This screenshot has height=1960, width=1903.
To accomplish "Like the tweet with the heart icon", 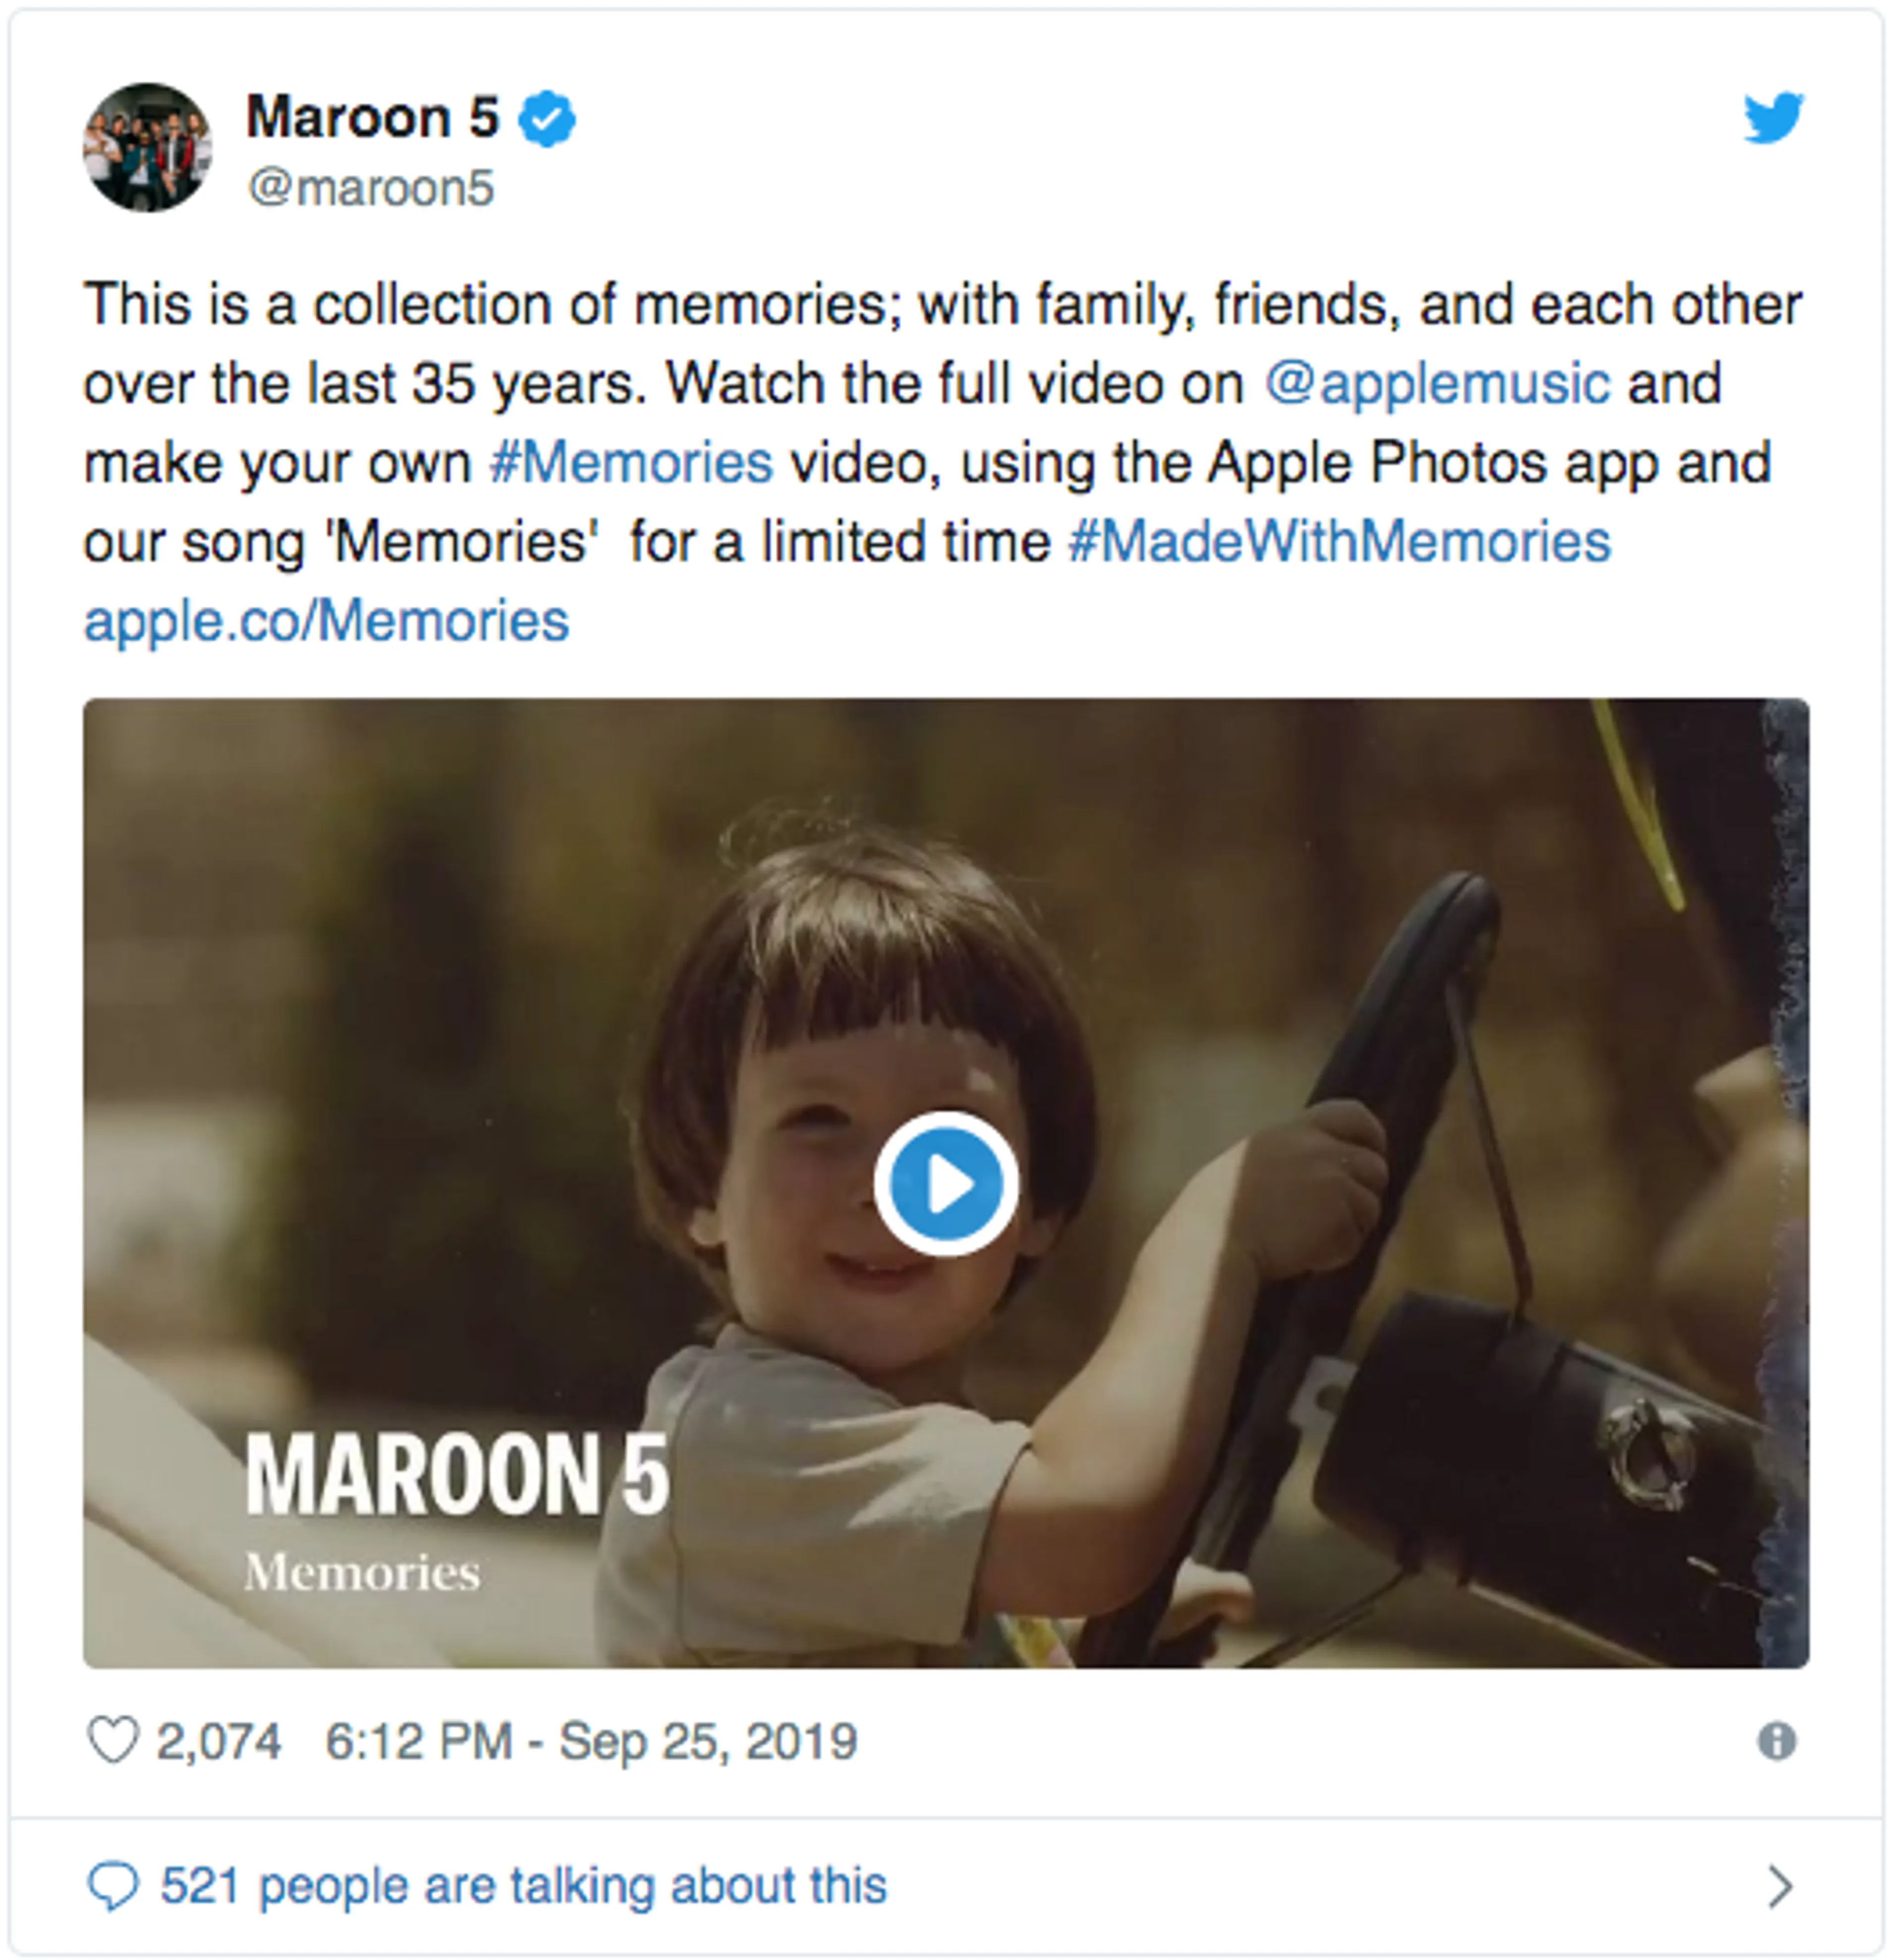I will pos(113,1741).
